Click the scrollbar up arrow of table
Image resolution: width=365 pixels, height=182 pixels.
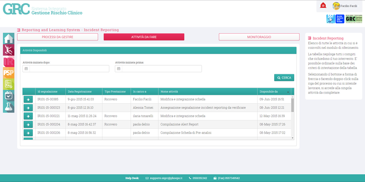292,97
